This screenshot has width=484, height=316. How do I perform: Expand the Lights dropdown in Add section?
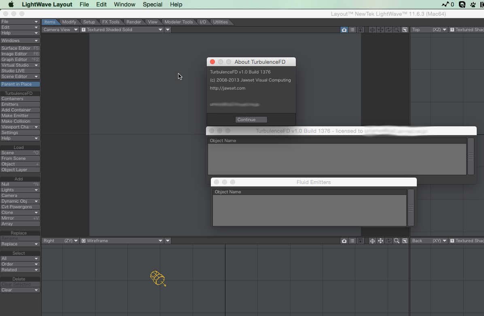20,190
